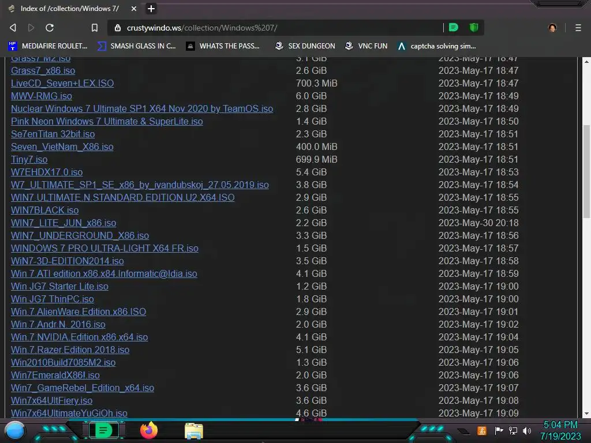The image size is (591, 443).
Task: Bookmark this page with the bookmark icon
Action: tap(95, 28)
